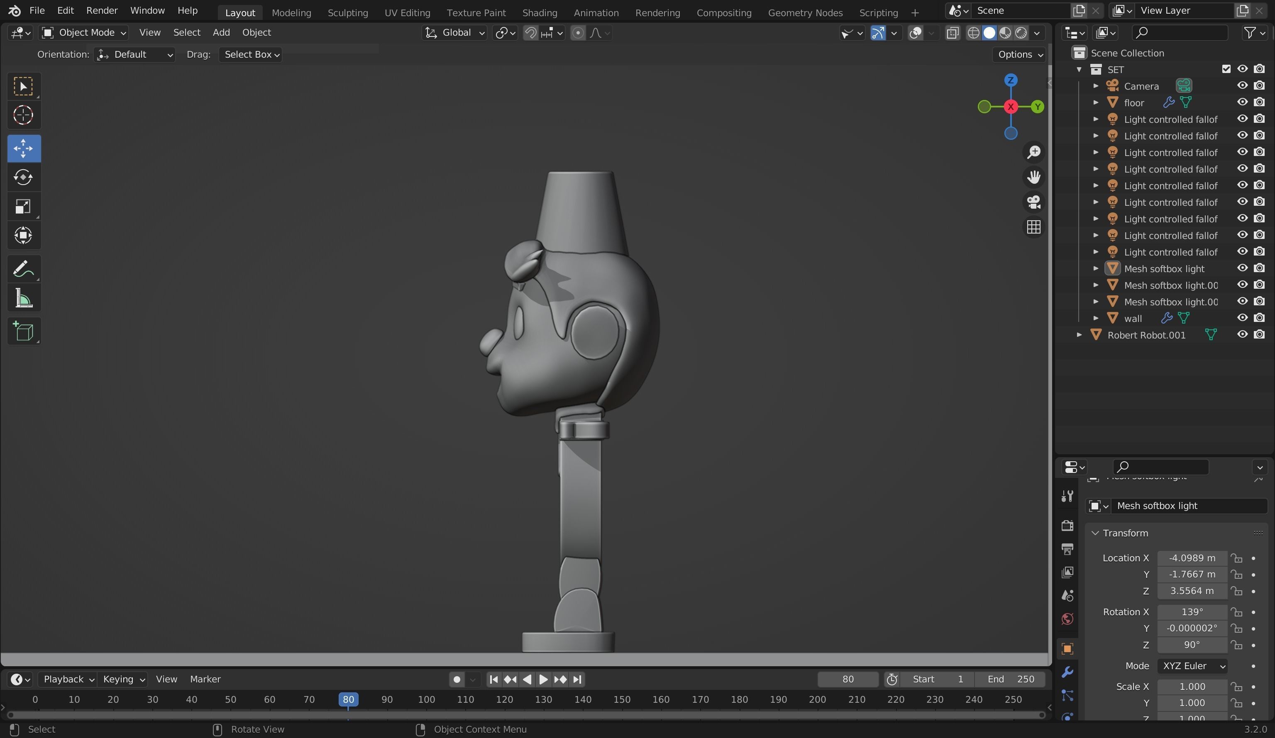The width and height of the screenshot is (1275, 738).
Task: Select the Move tool
Action: pos(23,149)
